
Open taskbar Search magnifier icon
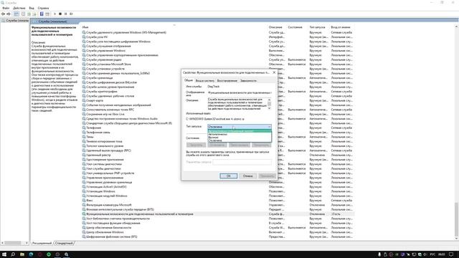pos(13,254)
